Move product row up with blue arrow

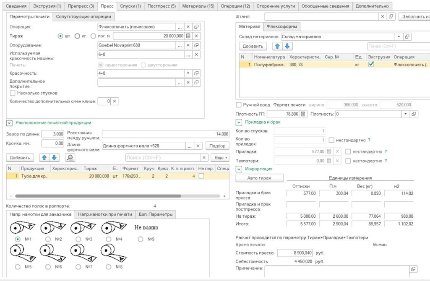[44, 158]
